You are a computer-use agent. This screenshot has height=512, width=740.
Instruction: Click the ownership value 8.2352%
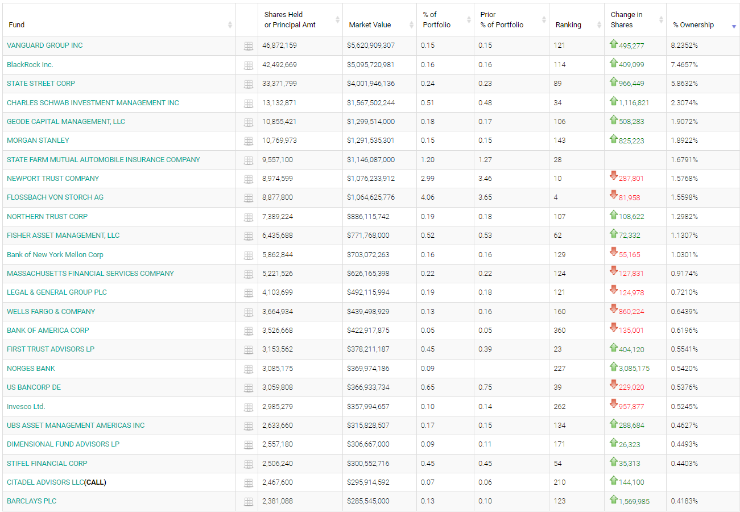tap(685, 46)
